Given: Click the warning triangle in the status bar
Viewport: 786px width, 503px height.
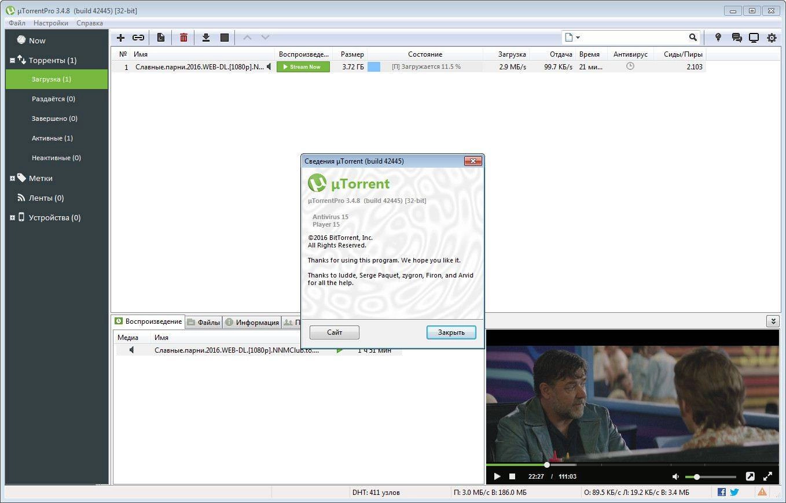Looking at the screenshot, I should pyautogui.click(x=762, y=492).
